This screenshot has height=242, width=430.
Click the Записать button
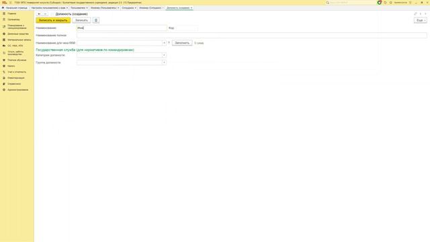[81, 20]
